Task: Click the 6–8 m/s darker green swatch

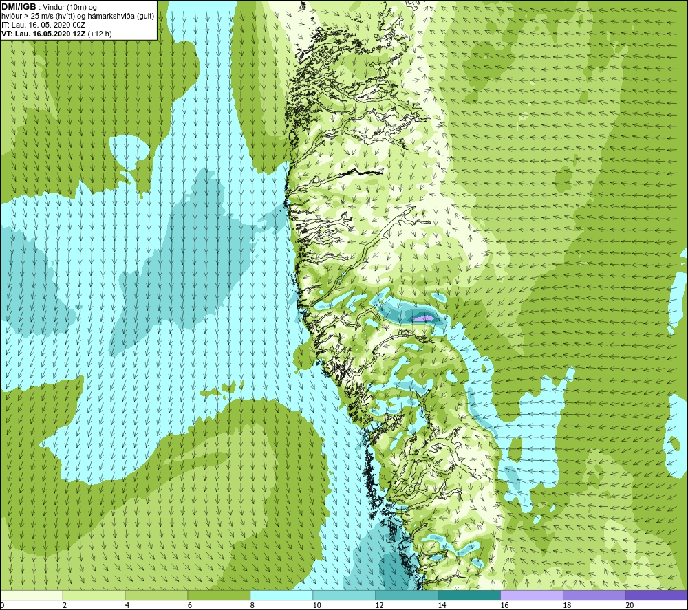Action: (x=219, y=595)
